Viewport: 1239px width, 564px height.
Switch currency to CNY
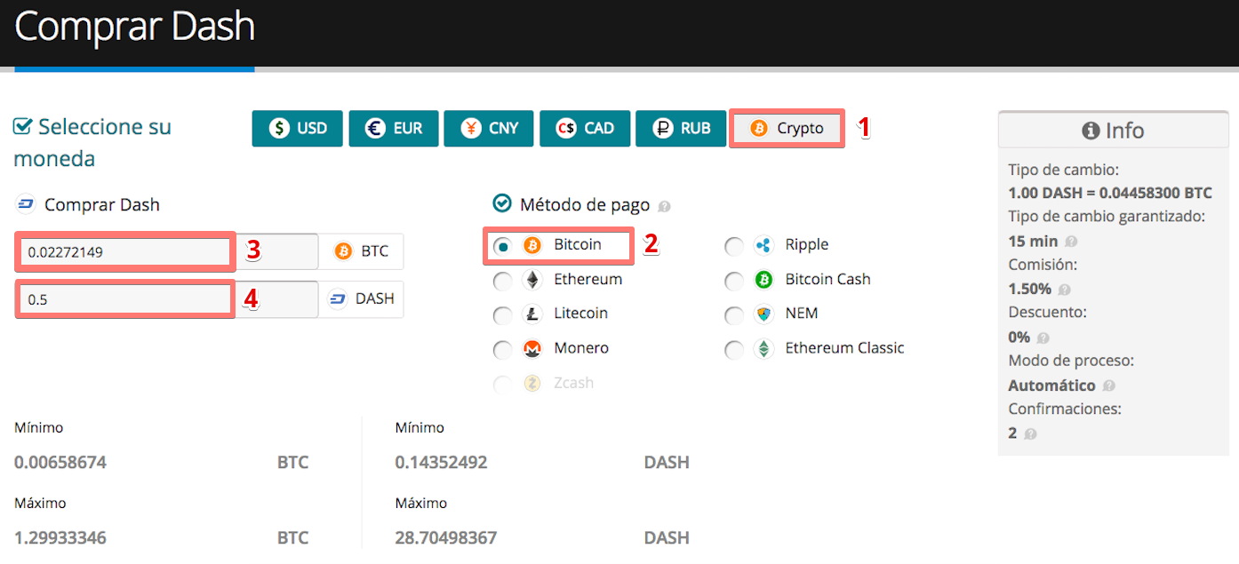(488, 129)
